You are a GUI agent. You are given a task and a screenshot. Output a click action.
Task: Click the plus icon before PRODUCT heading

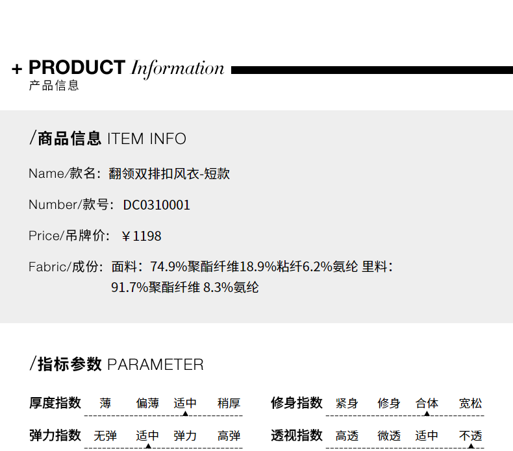(17, 69)
